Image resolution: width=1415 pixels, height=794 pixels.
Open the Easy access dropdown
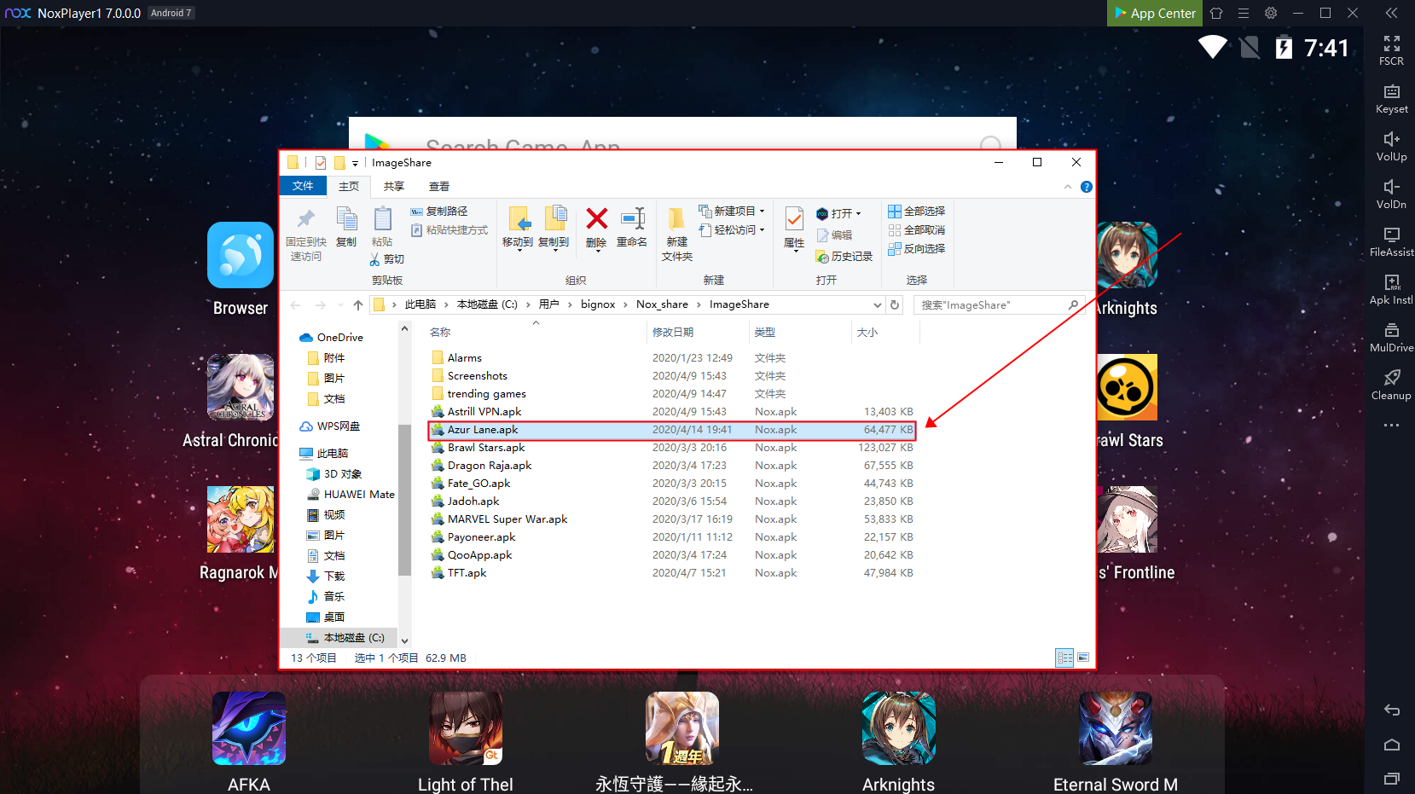coord(732,229)
